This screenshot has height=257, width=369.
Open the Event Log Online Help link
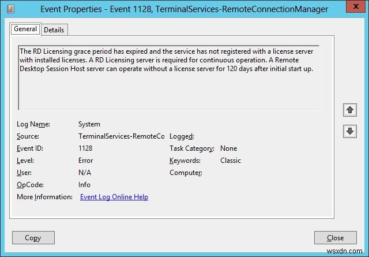(114, 197)
